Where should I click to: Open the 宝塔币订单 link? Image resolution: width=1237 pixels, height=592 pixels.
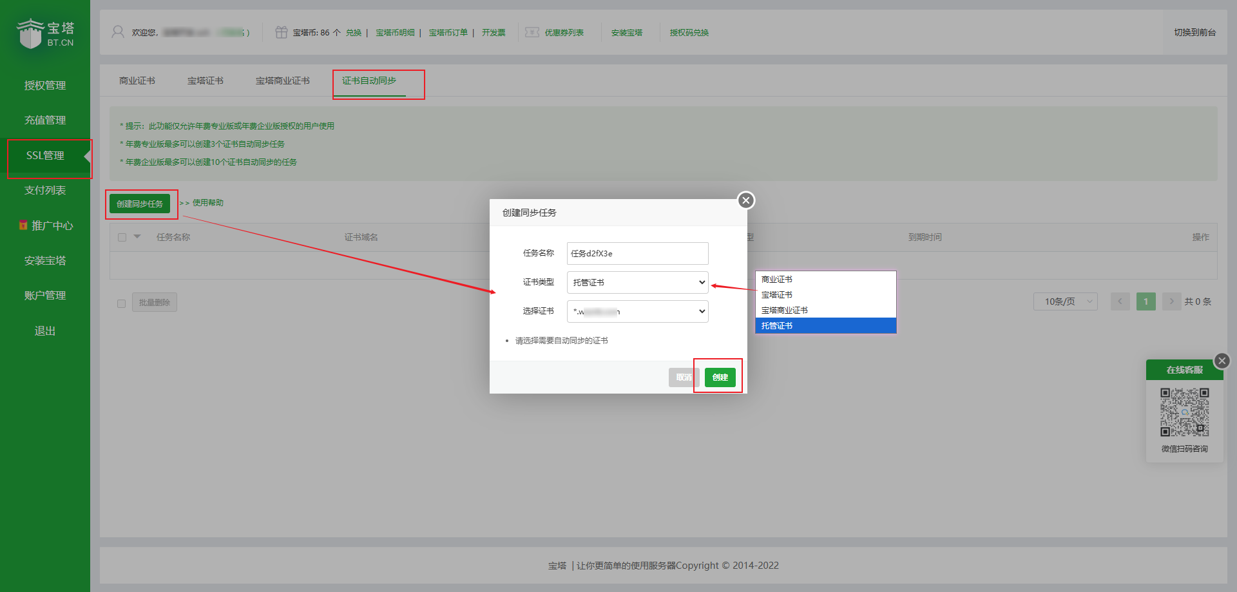point(448,33)
